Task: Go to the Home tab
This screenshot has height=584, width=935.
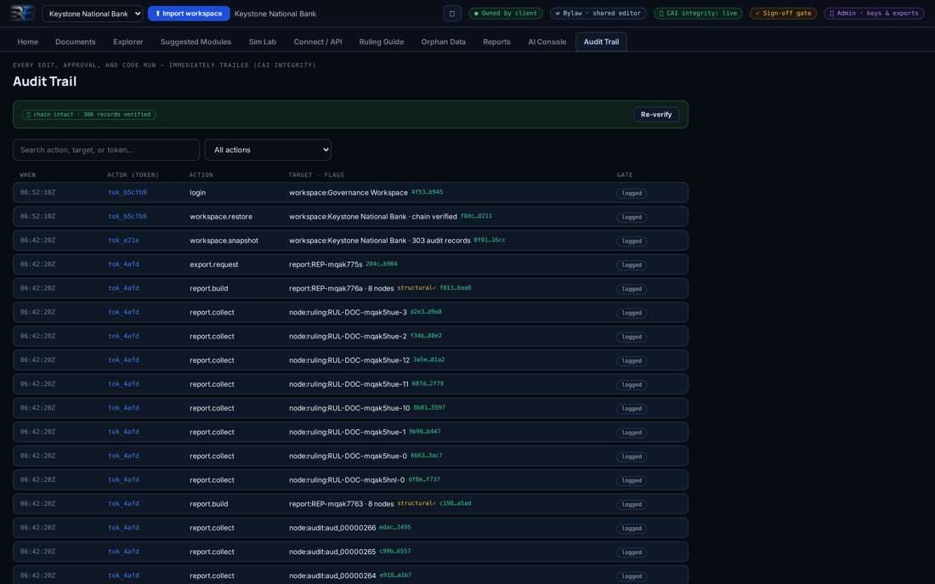Action: 27,42
